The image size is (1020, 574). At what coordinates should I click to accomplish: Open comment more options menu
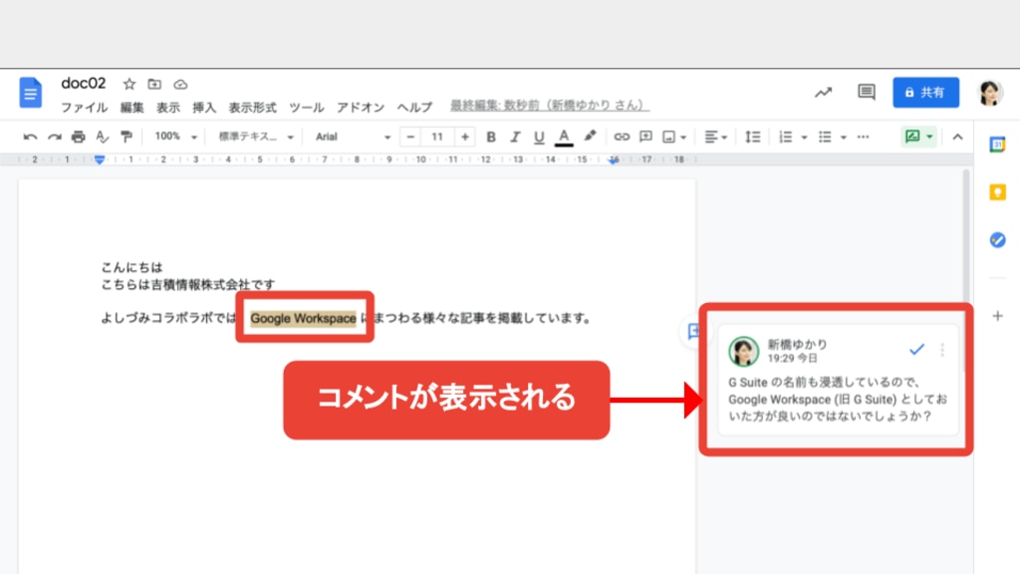pyautogui.click(x=942, y=350)
